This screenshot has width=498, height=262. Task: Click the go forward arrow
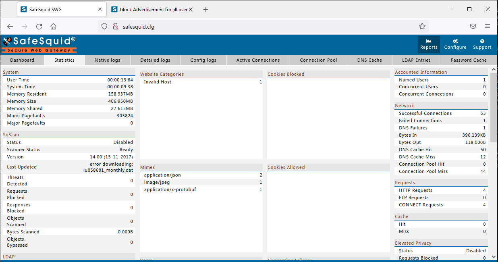[x=25, y=27]
